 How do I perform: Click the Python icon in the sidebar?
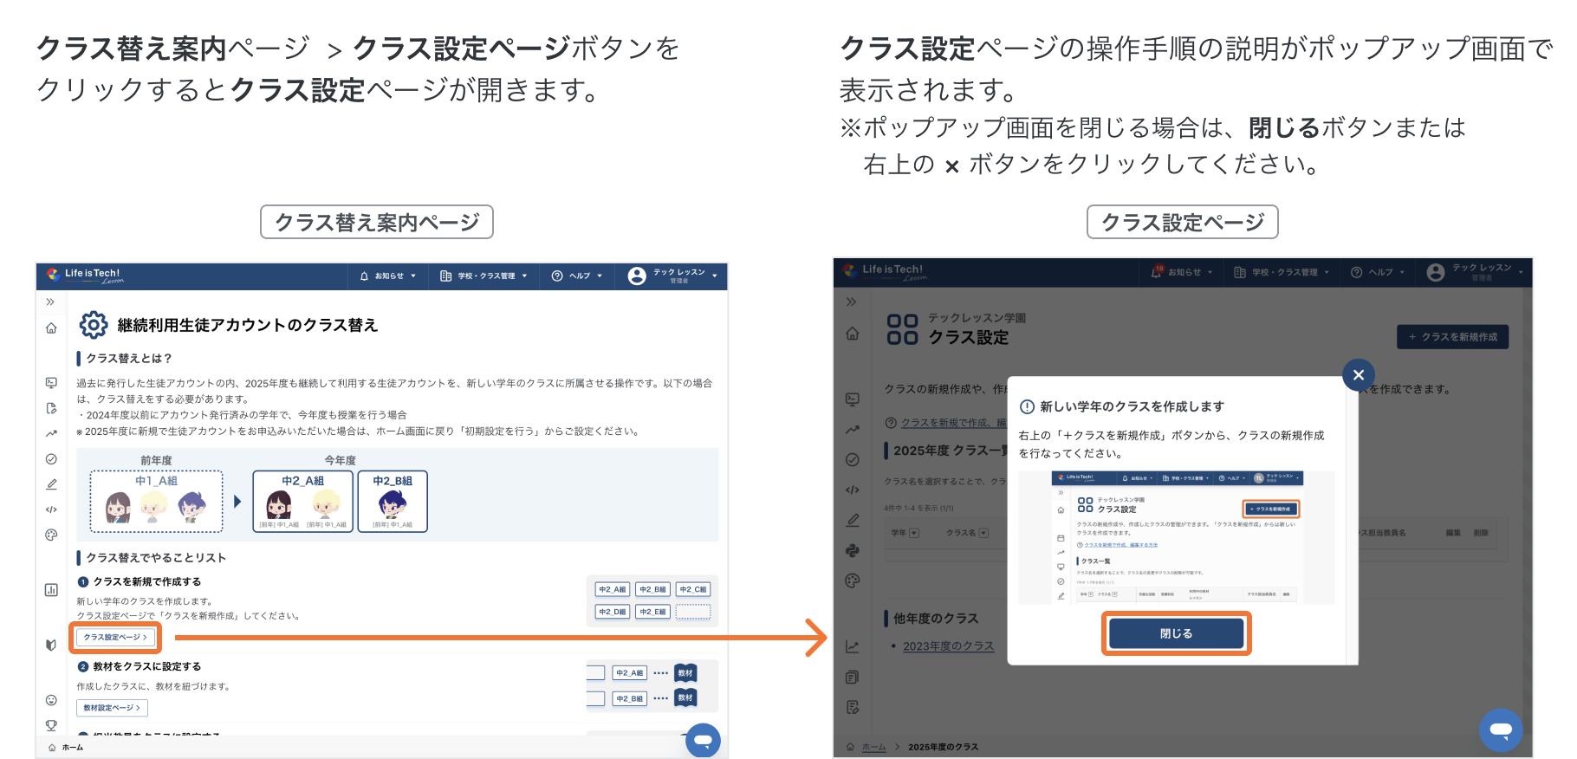tap(853, 550)
